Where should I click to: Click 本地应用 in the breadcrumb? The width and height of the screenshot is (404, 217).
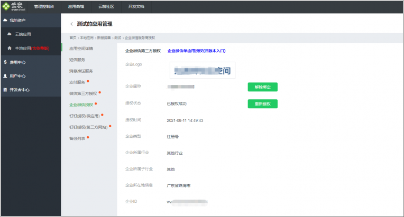(87, 38)
